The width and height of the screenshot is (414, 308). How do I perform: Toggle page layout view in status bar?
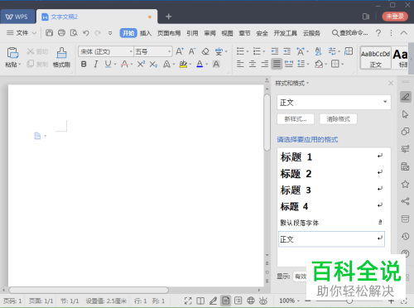[x=225, y=301]
